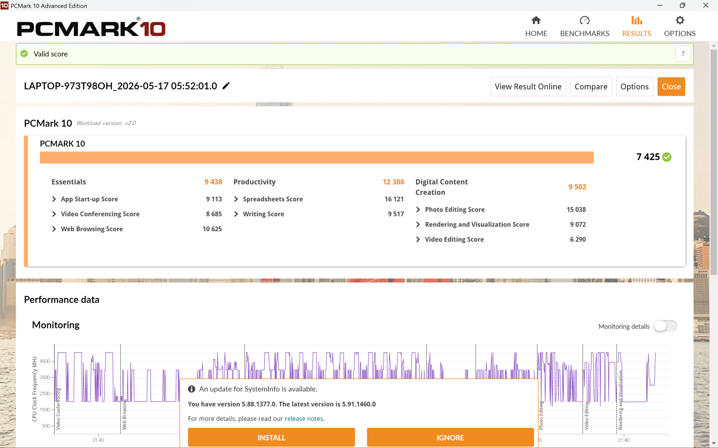The image size is (718, 448).
Task: Click the Productivity heading
Action: pyautogui.click(x=255, y=182)
